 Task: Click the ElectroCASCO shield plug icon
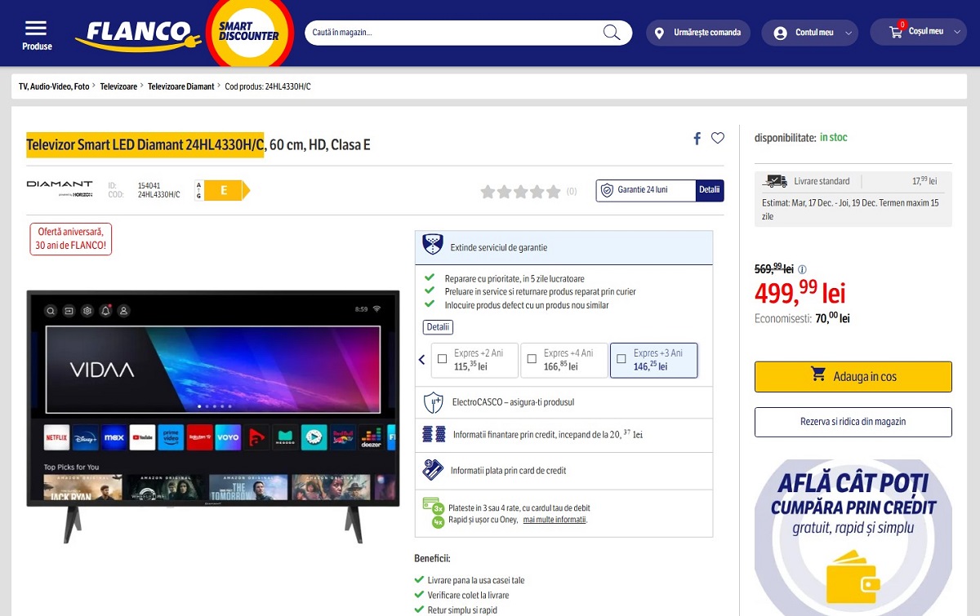click(433, 402)
